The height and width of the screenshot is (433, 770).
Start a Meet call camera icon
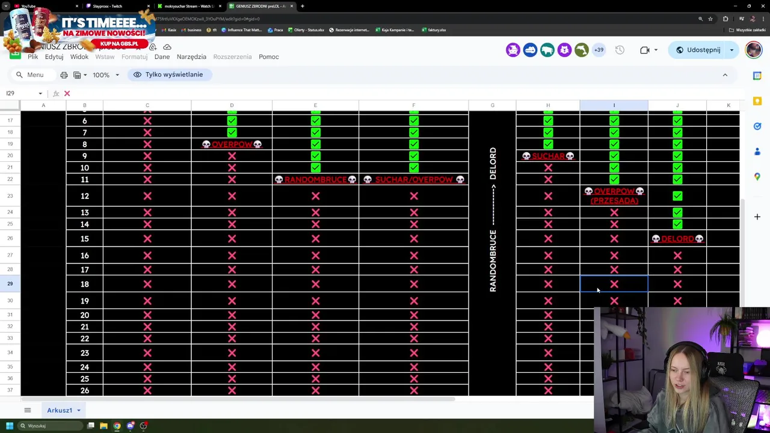click(644, 50)
